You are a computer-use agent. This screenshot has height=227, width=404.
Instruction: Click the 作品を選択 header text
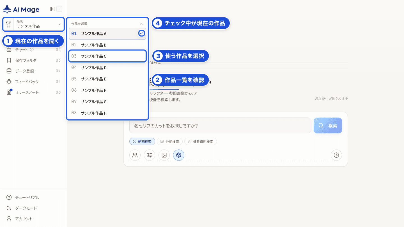click(x=79, y=24)
